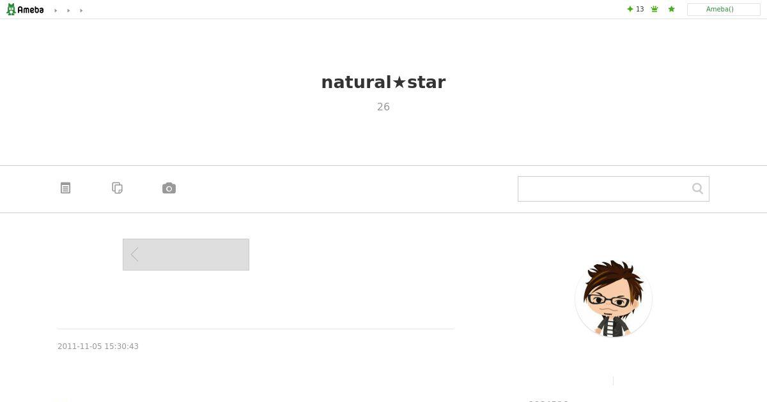This screenshot has height=402, width=767.
Task: Open the natural★star blog title
Action: tap(383, 82)
